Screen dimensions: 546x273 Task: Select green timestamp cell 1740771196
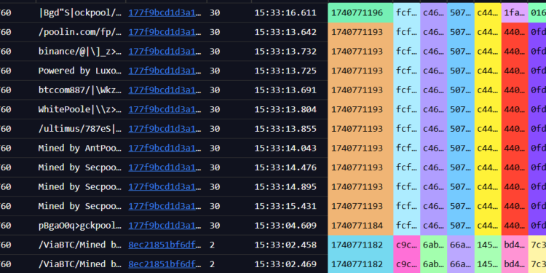click(360, 13)
